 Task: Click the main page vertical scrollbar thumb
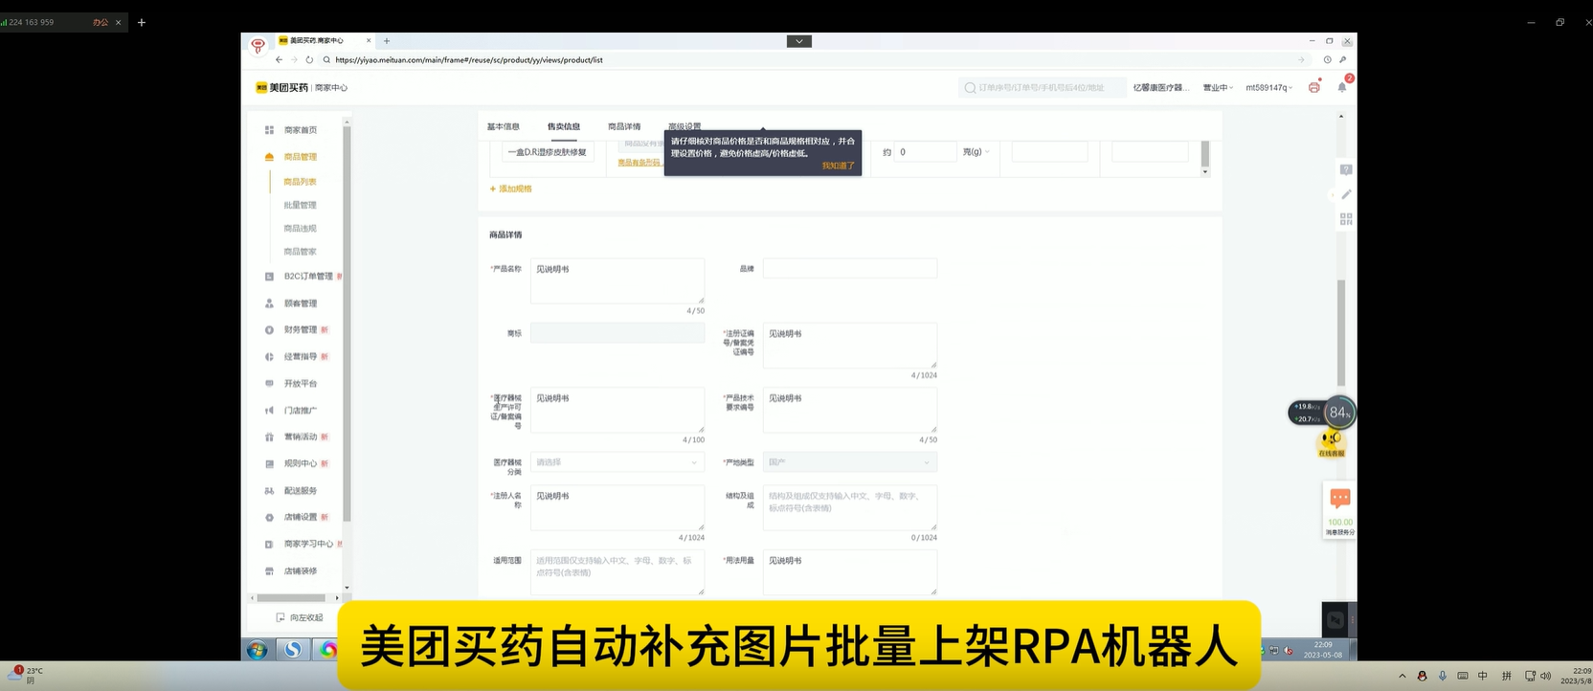1341,332
